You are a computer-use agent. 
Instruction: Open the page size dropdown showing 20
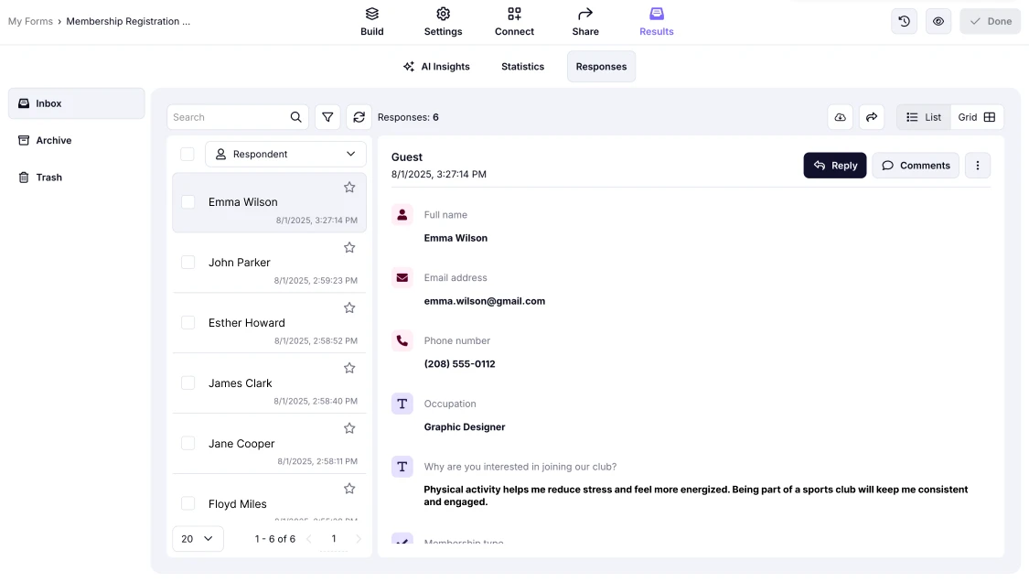click(198, 539)
